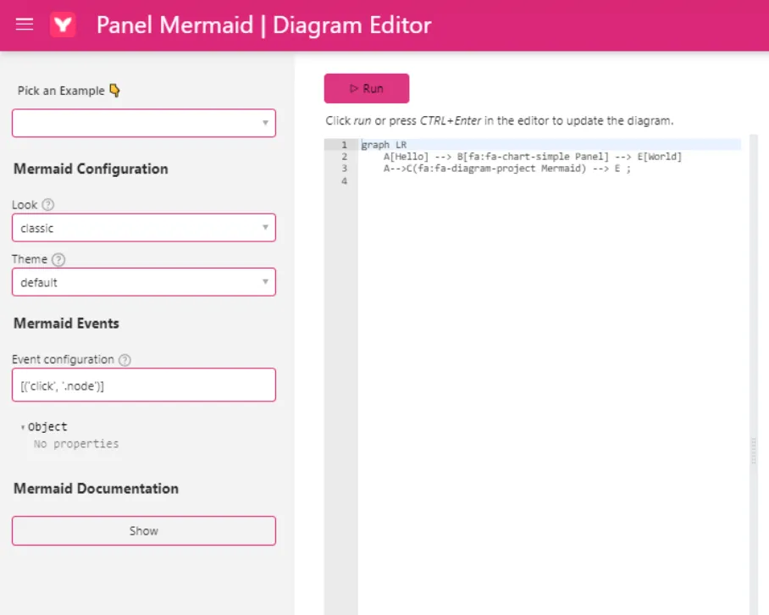Image resolution: width=769 pixels, height=615 pixels.
Task: Click the code line starting with A-->C
Action: pos(506,169)
